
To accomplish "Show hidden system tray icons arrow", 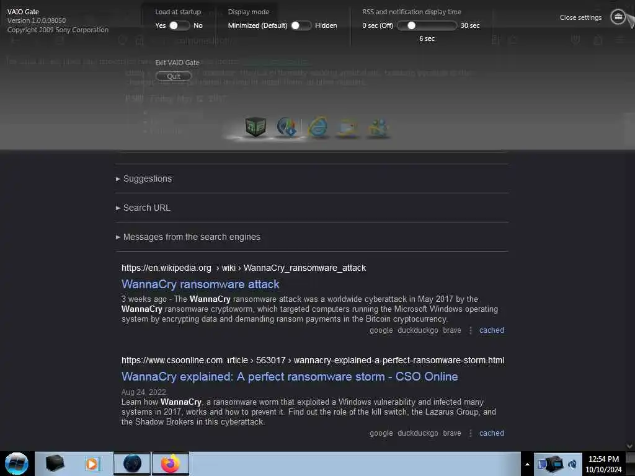I will pyautogui.click(x=527, y=464).
